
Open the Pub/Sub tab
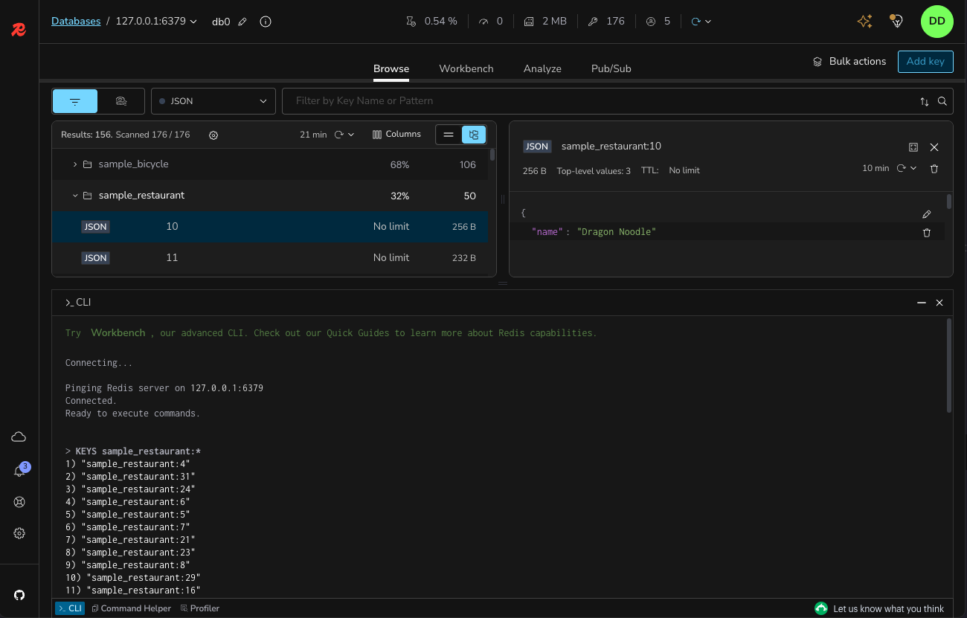pos(611,68)
